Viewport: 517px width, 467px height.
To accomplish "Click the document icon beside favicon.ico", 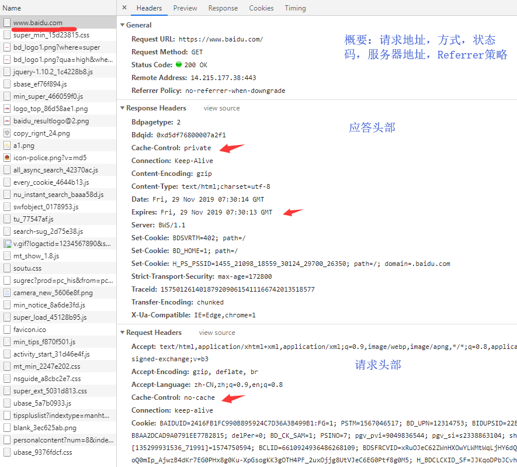I will [8, 329].
